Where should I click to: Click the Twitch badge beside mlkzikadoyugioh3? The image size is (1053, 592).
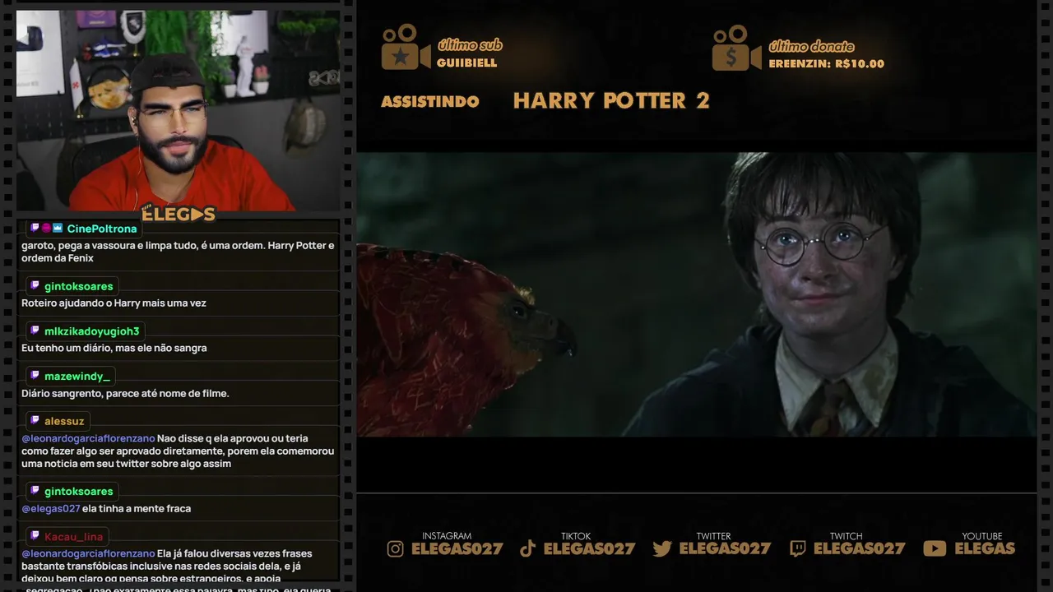35,331
